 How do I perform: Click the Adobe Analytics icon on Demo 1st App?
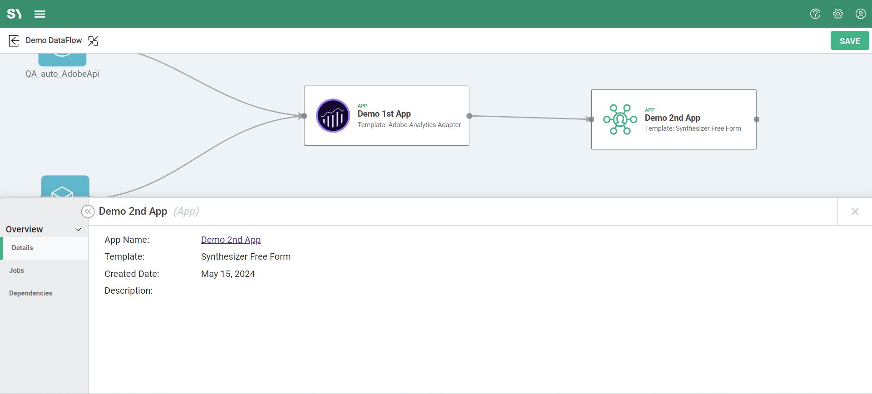[333, 116]
